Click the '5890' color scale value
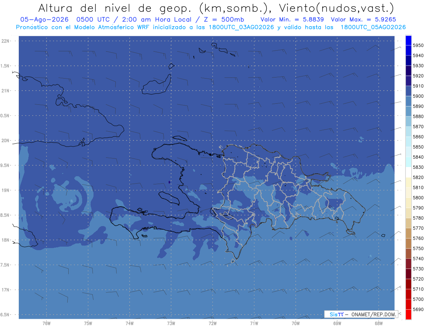Image resolution: width=425 pixels, height=328 pixels. coord(418,106)
